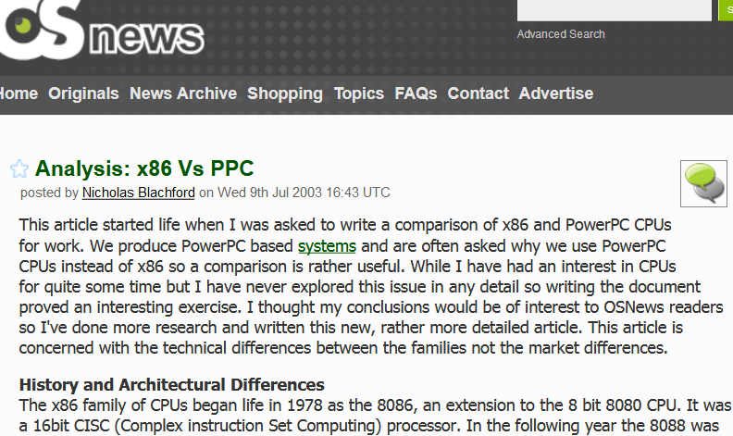733x436 pixels.
Task: Focus the search text field
Action: 614,10
